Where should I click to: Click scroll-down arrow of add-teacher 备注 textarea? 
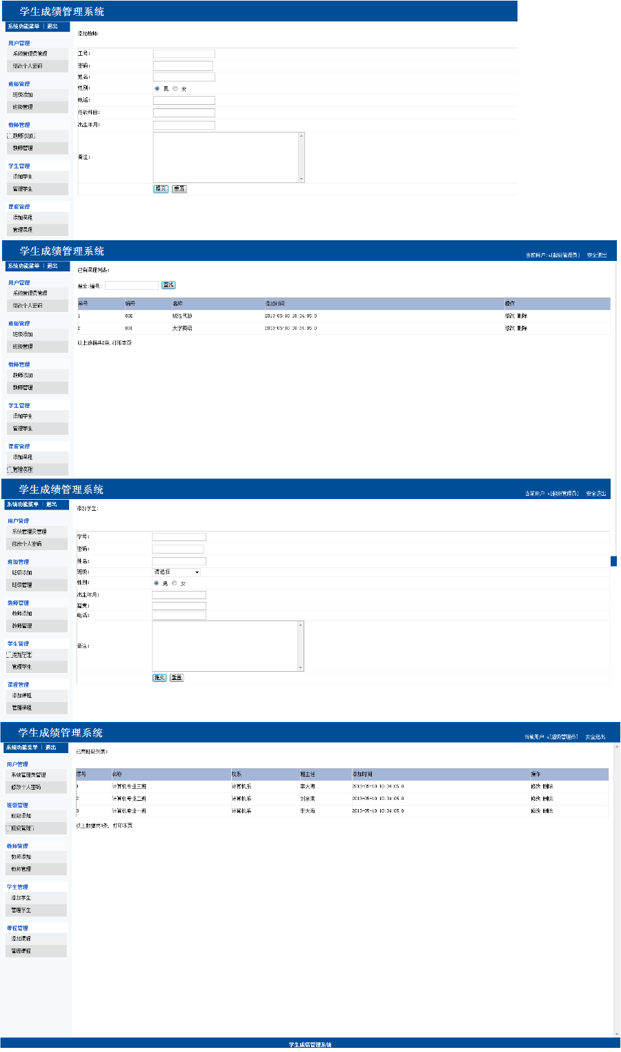point(302,179)
